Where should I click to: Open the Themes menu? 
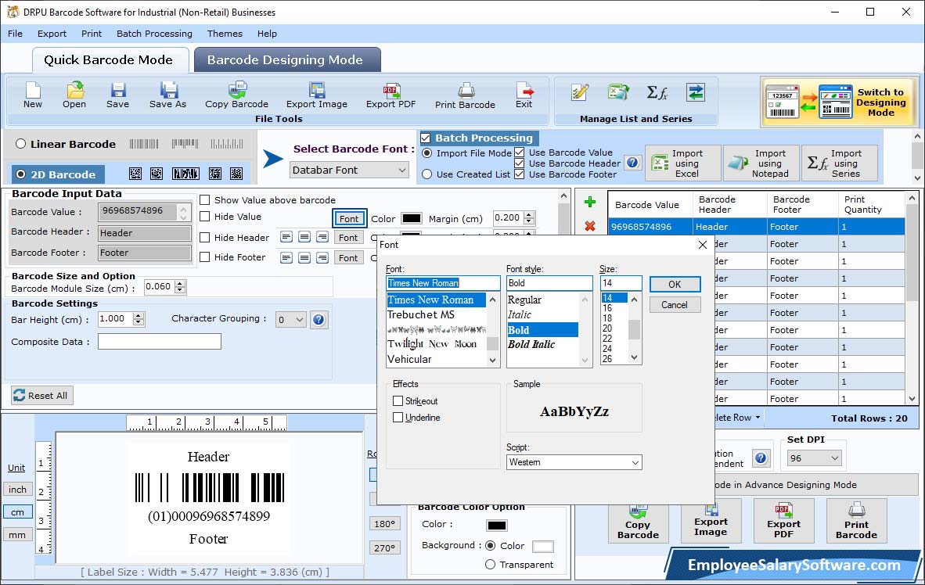point(225,34)
